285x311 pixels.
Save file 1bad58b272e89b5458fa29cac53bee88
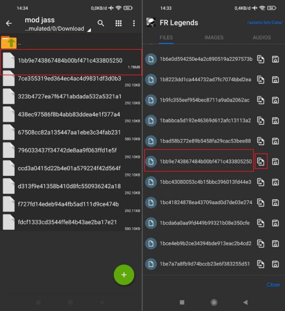point(275,141)
